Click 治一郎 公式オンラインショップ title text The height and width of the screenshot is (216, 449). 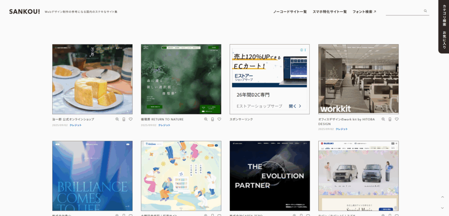73,119
